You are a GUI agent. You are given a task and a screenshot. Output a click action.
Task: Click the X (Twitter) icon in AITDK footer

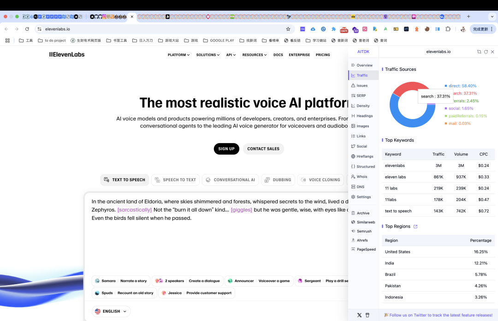point(359,315)
